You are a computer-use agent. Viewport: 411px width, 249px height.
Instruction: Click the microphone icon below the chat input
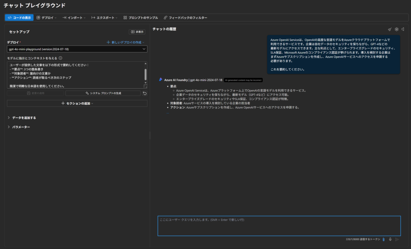coord(390,239)
